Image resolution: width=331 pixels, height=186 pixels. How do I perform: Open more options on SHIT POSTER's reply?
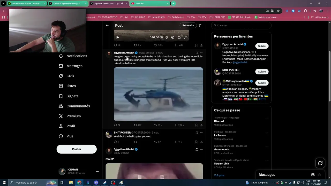201,133
